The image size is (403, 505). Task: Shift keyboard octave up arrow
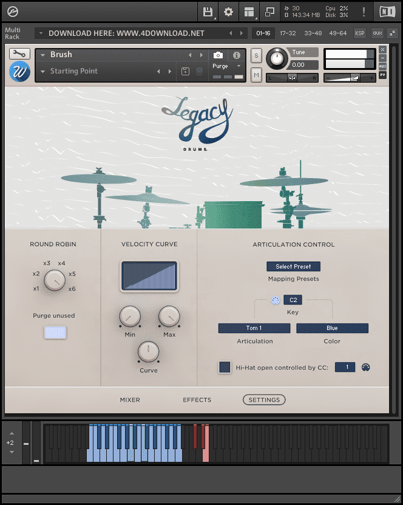point(12,433)
